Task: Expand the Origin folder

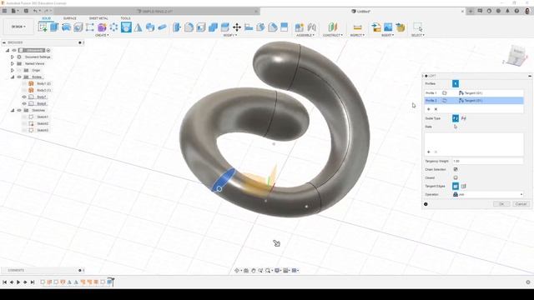Action: coord(13,70)
